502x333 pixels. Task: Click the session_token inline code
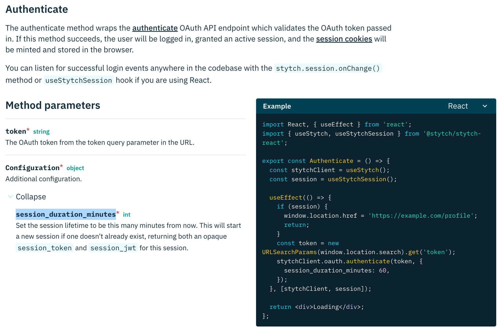point(45,248)
